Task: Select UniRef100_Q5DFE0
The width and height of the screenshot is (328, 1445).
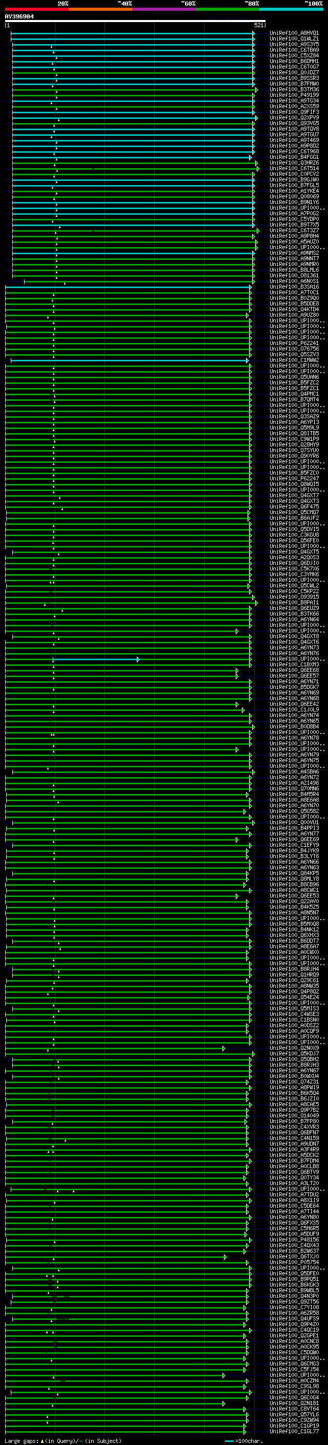Action: point(294,1273)
